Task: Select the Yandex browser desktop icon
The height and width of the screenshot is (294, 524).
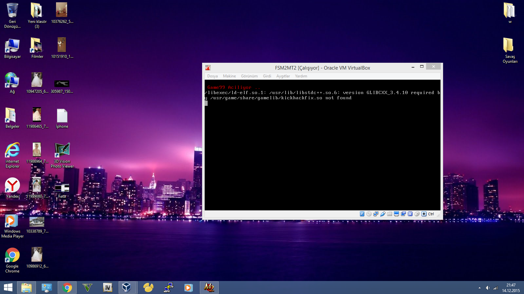Action: pyautogui.click(x=12, y=188)
